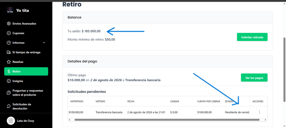This screenshot has width=286, height=128.
Task: Click the Informes pie chart icon
Action: click(x=9, y=43)
